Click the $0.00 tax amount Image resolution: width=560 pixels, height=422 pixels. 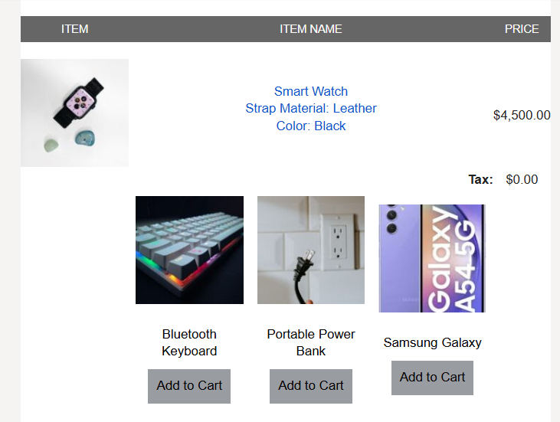click(x=522, y=180)
